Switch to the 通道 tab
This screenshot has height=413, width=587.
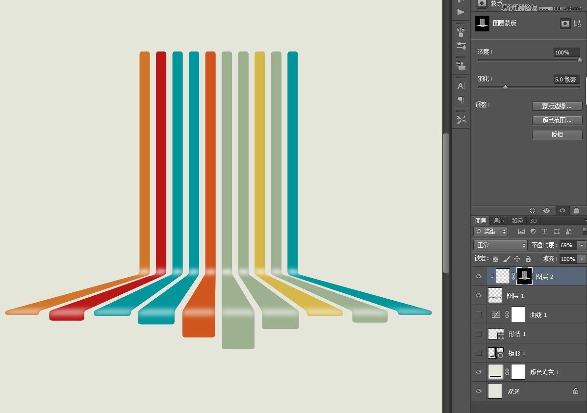(x=499, y=221)
